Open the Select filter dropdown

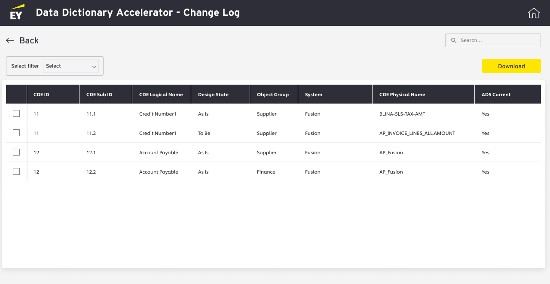click(x=70, y=66)
